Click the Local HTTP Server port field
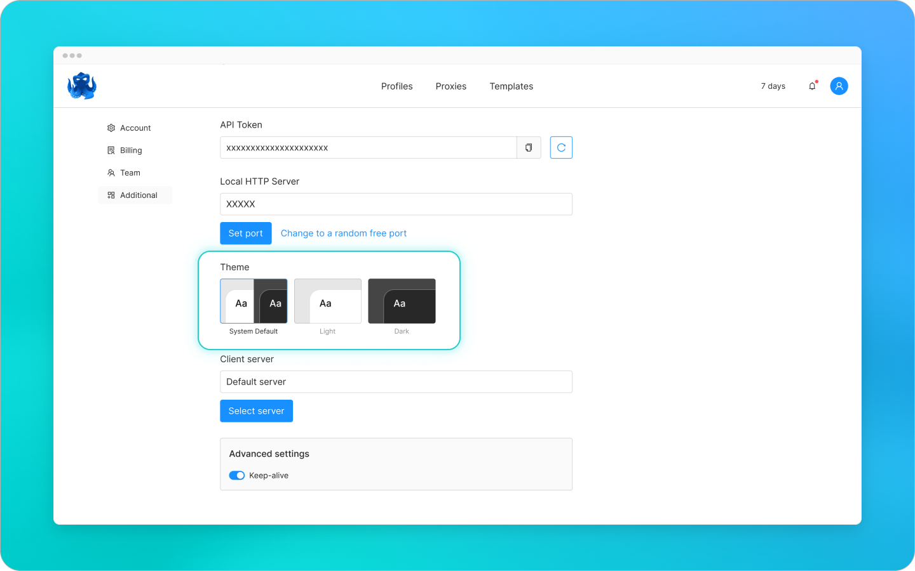This screenshot has height=571, width=915. coord(396,204)
